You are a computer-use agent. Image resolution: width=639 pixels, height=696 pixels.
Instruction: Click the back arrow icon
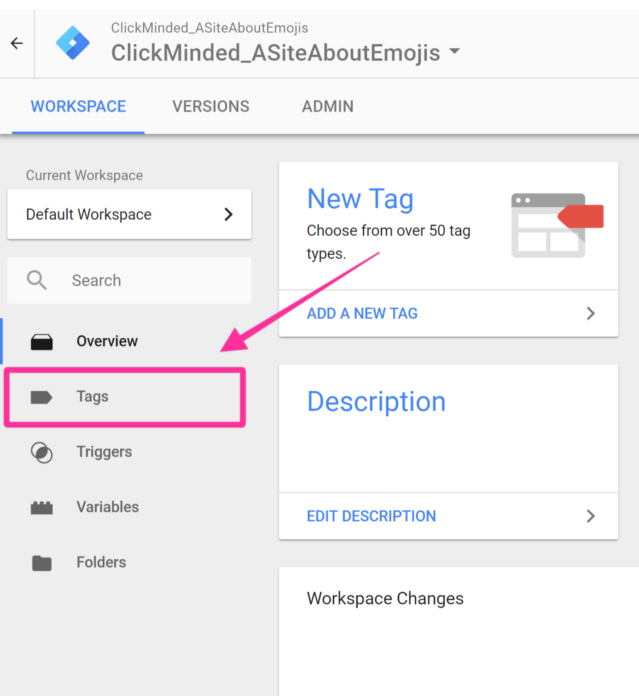17,43
